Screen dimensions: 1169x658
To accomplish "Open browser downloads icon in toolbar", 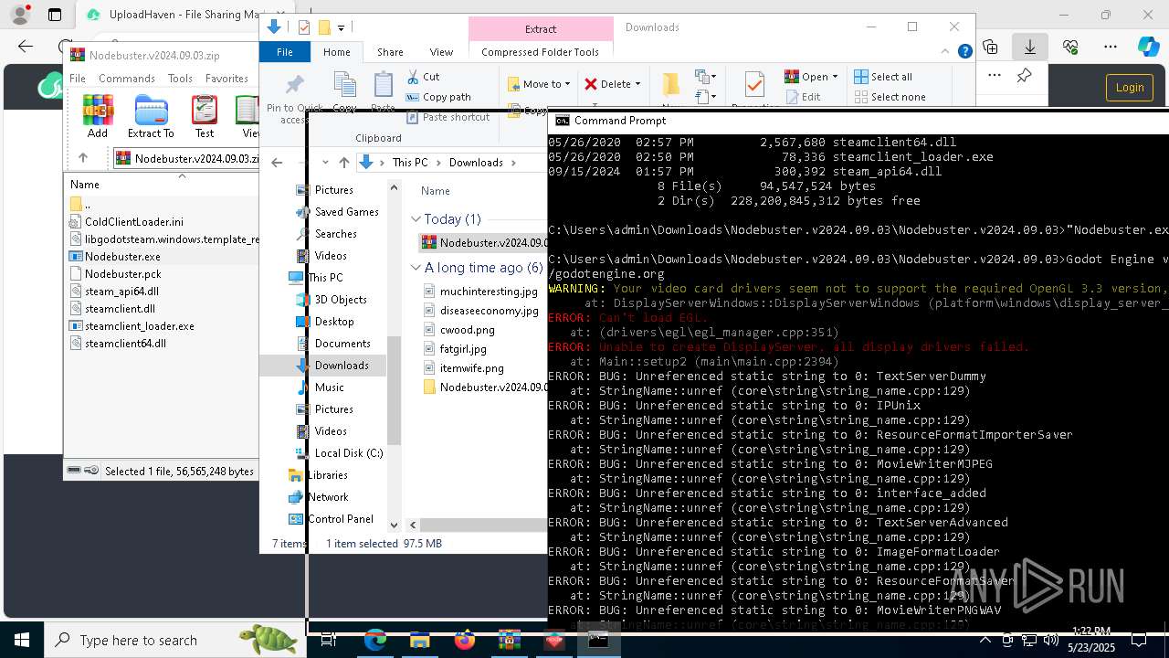I will click(1029, 47).
